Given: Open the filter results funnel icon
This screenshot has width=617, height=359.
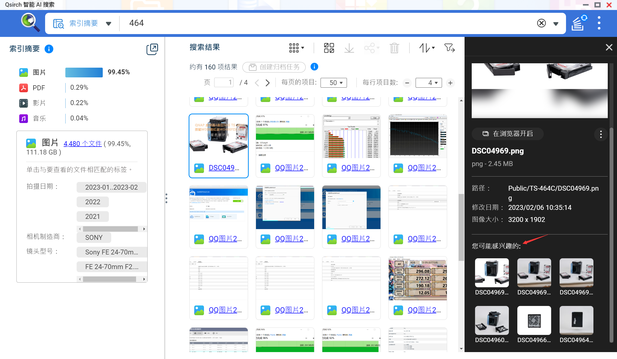Looking at the screenshot, I should tap(449, 48).
